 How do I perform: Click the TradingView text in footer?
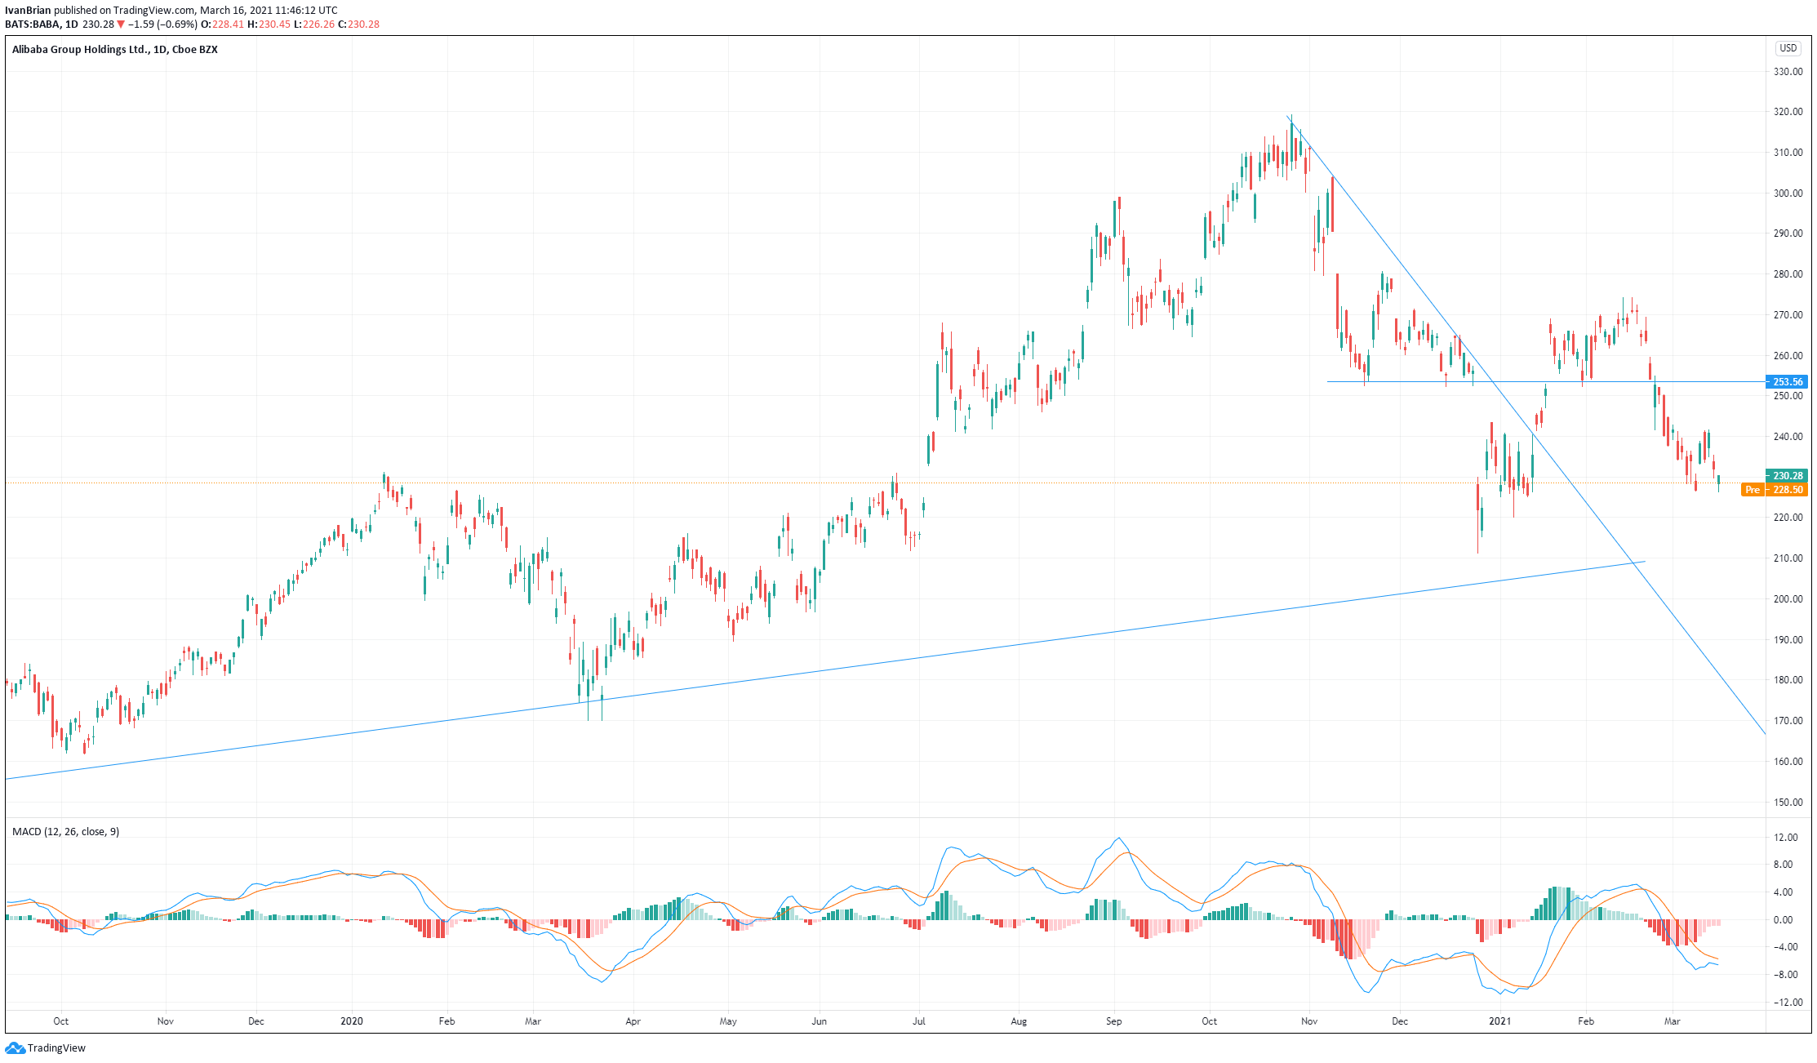point(56,1047)
